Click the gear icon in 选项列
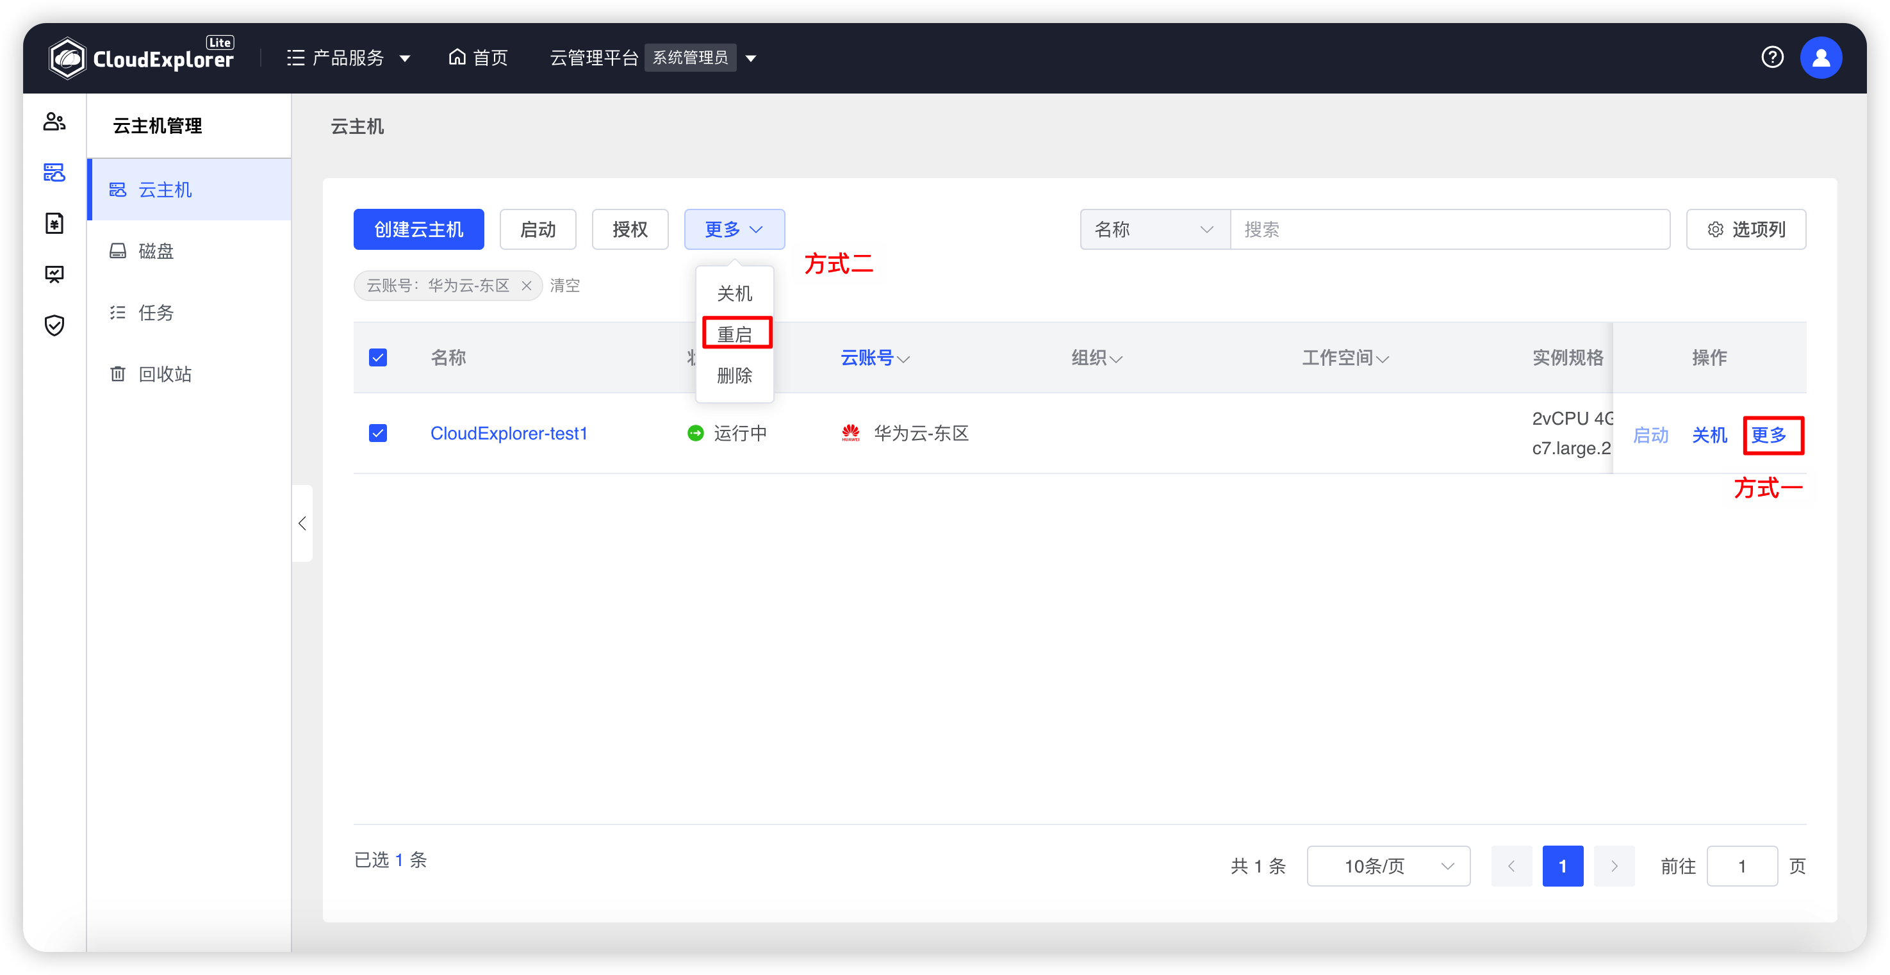This screenshot has height=975, width=1890. pos(1714,229)
